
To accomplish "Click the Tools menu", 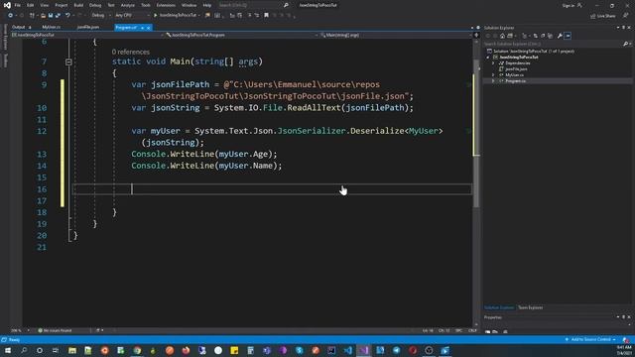I will point(146,5).
